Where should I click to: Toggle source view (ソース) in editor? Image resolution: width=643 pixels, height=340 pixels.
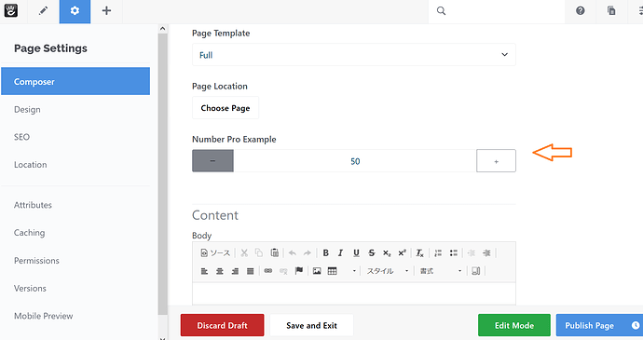pos(215,253)
